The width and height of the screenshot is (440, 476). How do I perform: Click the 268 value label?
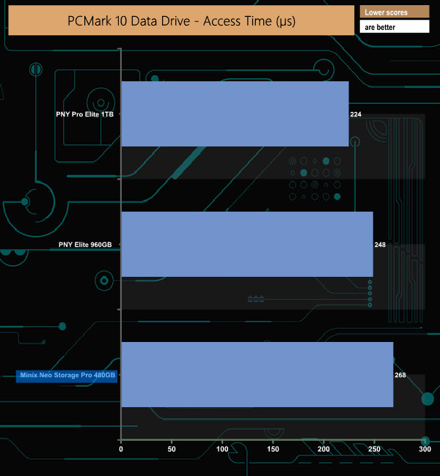point(400,375)
